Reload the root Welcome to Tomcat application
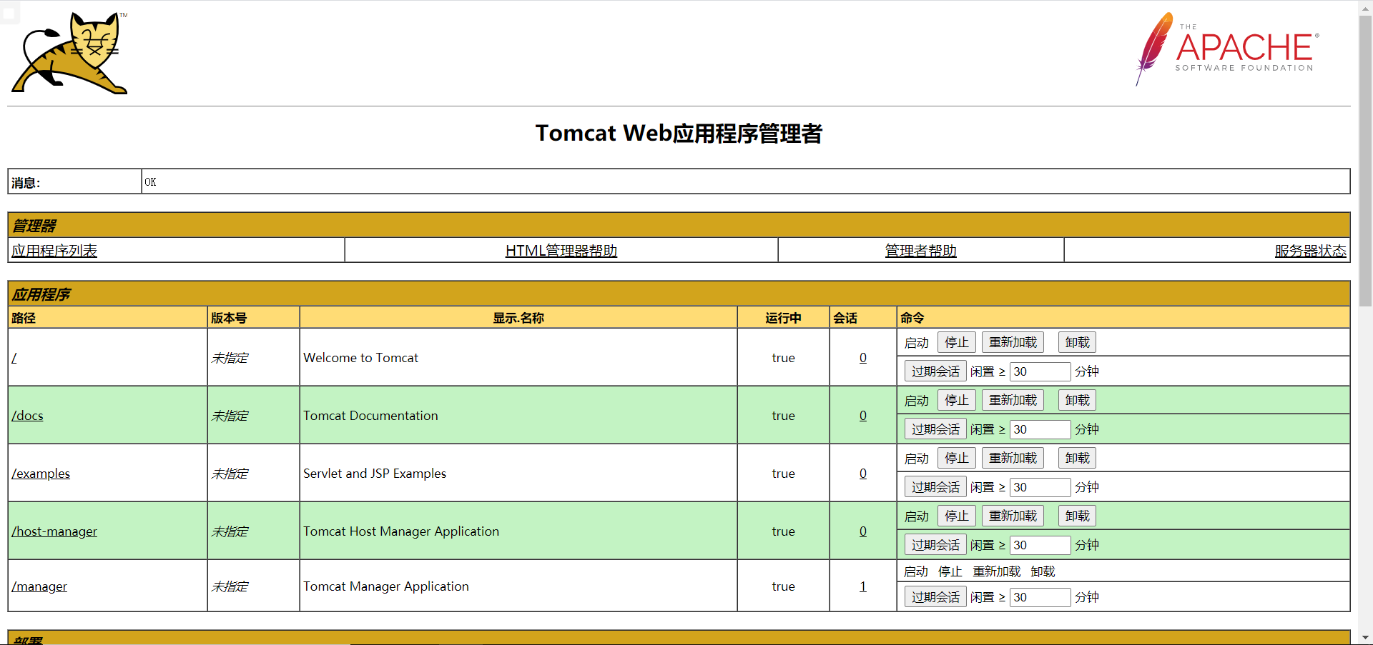Image resolution: width=1373 pixels, height=645 pixels. click(1013, 343)
